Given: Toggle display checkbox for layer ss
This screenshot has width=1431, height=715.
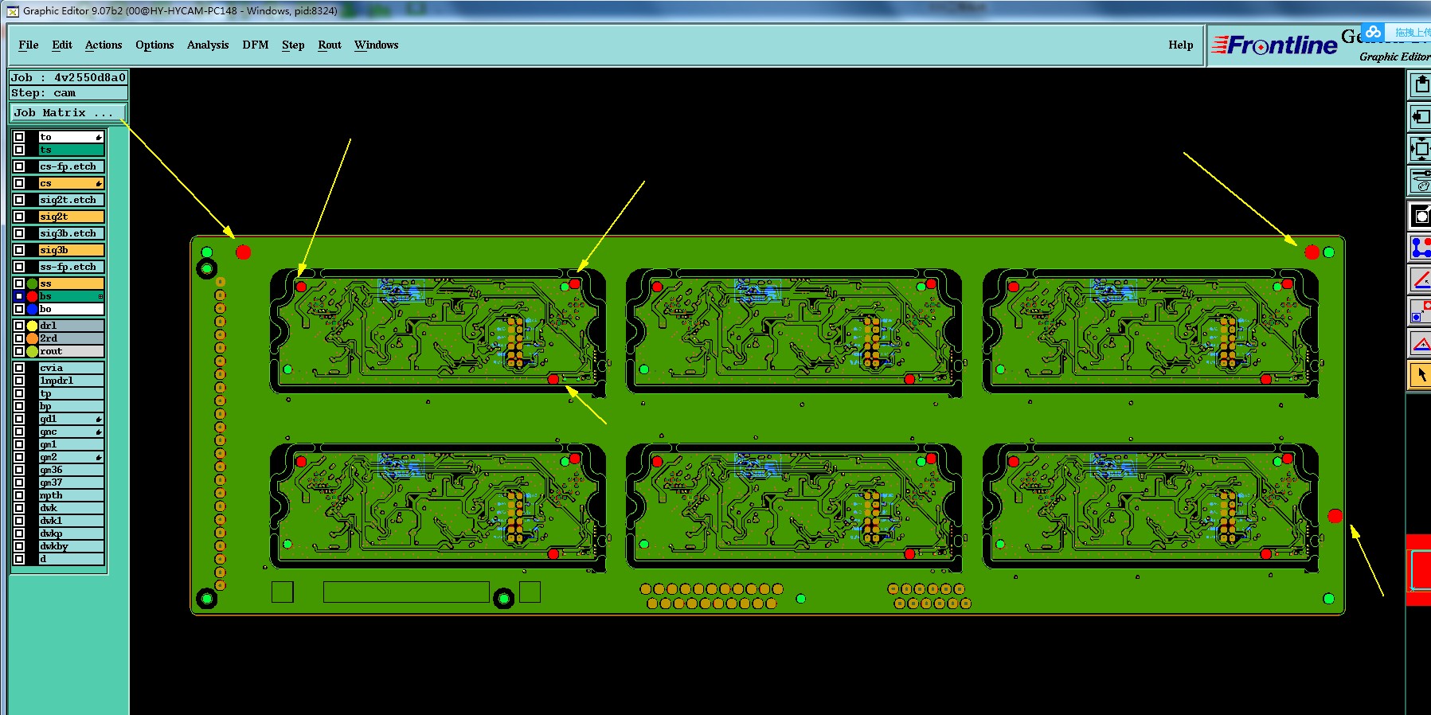Looking at the screenshot, I should click(x=19, y=283).
